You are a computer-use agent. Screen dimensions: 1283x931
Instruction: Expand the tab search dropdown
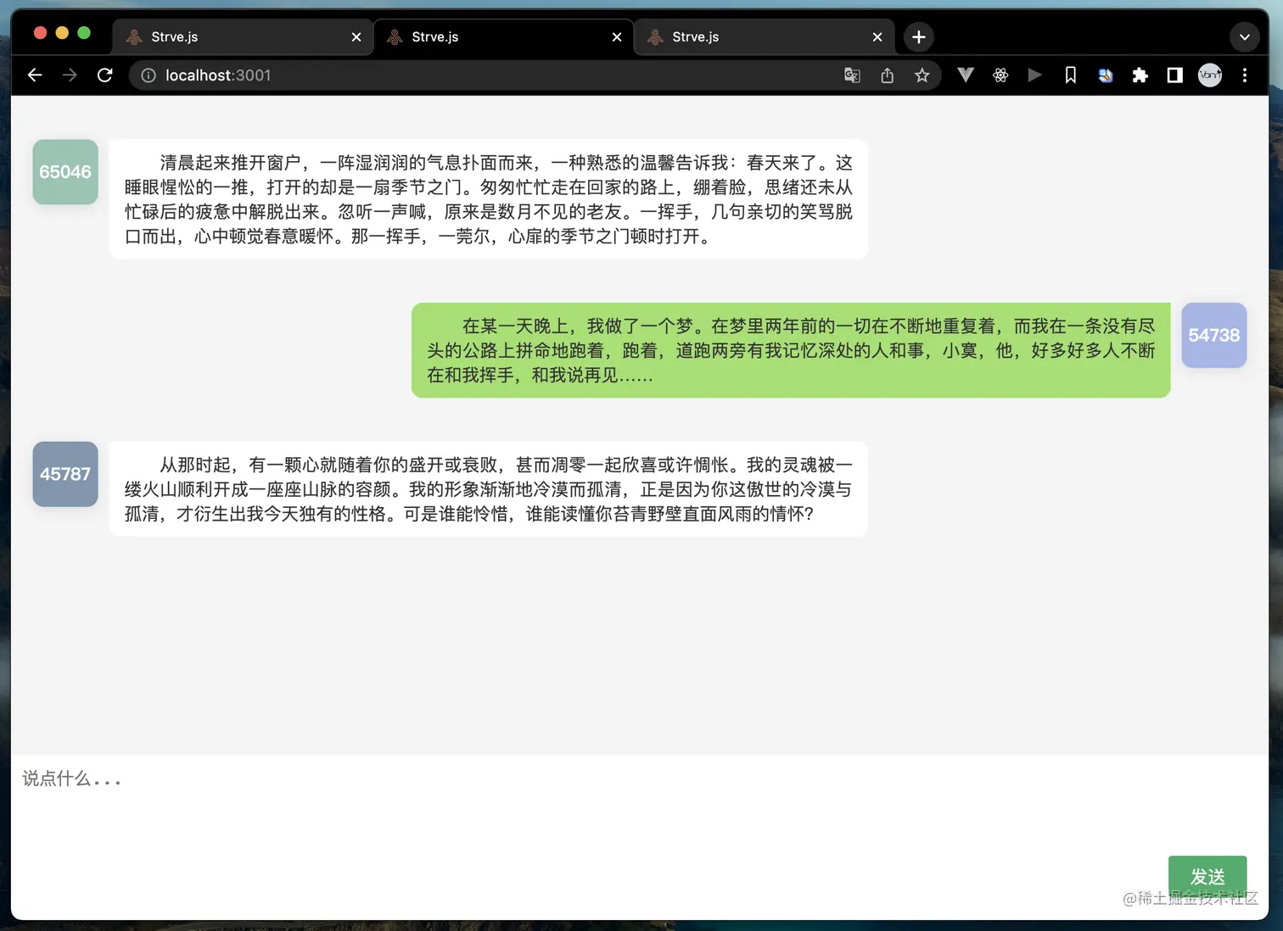click(1245, 37)
